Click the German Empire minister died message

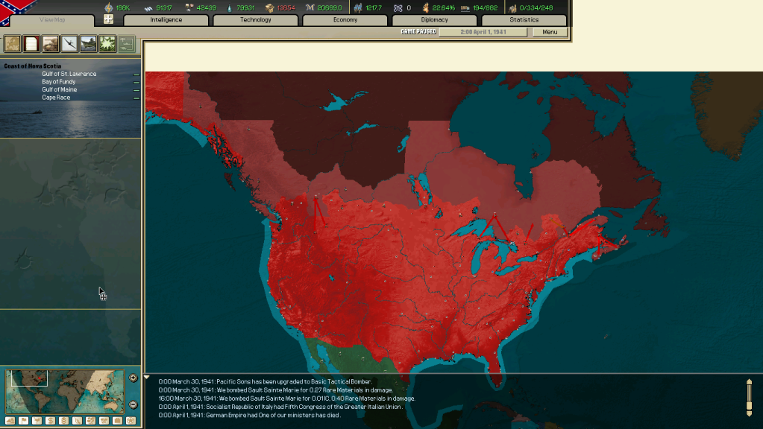[250, 415]
